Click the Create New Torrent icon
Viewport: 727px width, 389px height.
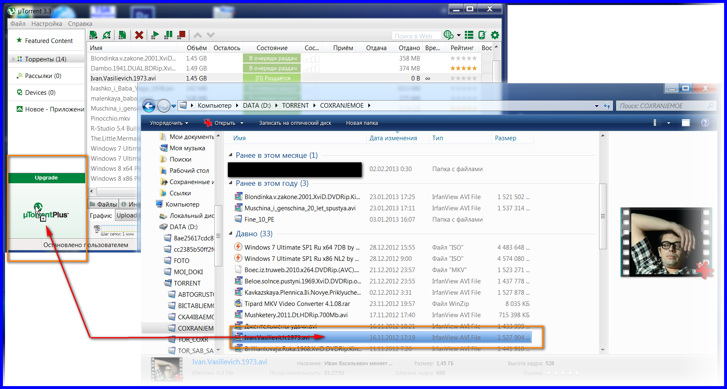point(122,35)
